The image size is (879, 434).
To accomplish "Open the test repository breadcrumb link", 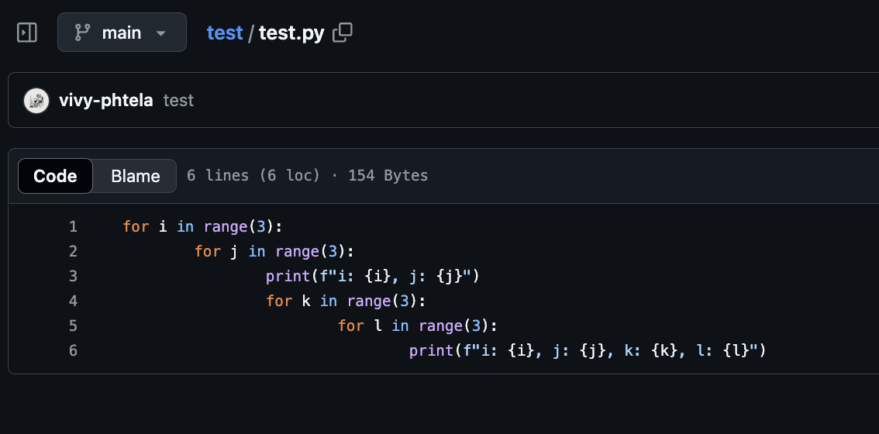I will tap(224, 33).
